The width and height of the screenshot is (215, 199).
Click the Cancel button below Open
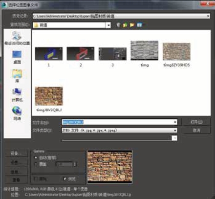pos(196,131)
